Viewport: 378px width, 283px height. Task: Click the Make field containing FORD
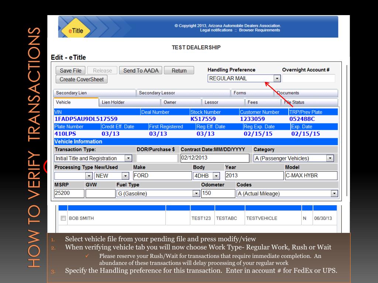(162, 176)
